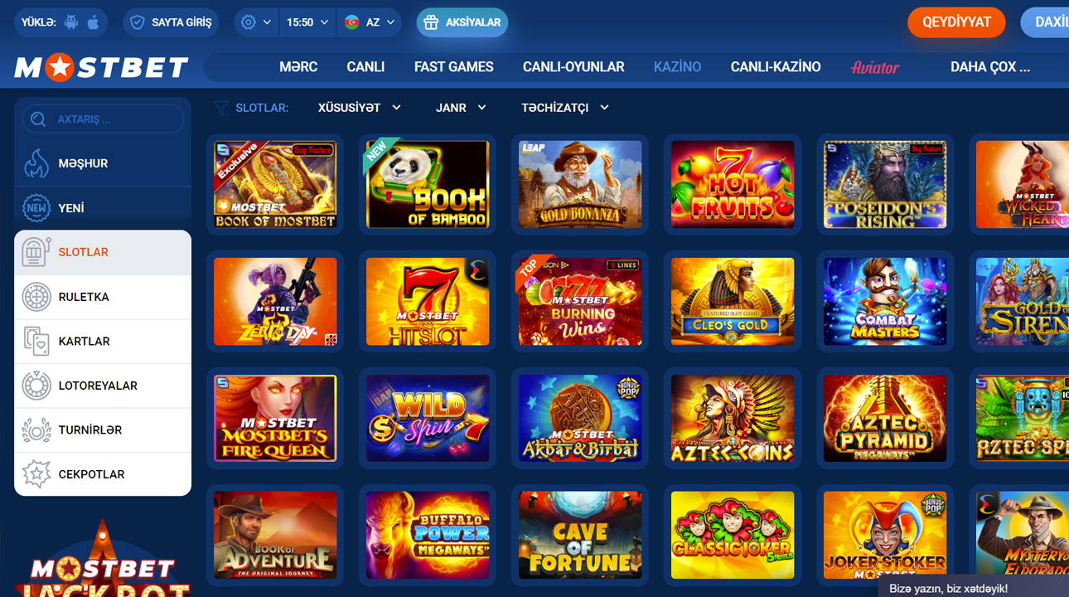Expand the XÜSUSİYYƏT filter dropdown

[x=359, y=108]
